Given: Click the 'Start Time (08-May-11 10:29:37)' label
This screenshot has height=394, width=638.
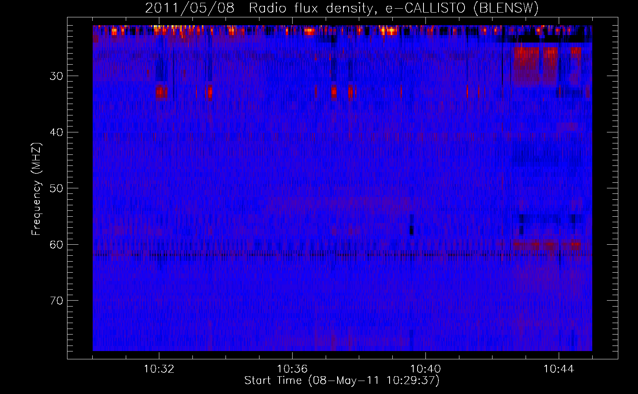Looking at the screenshot, I should click(x=342, y=381).
